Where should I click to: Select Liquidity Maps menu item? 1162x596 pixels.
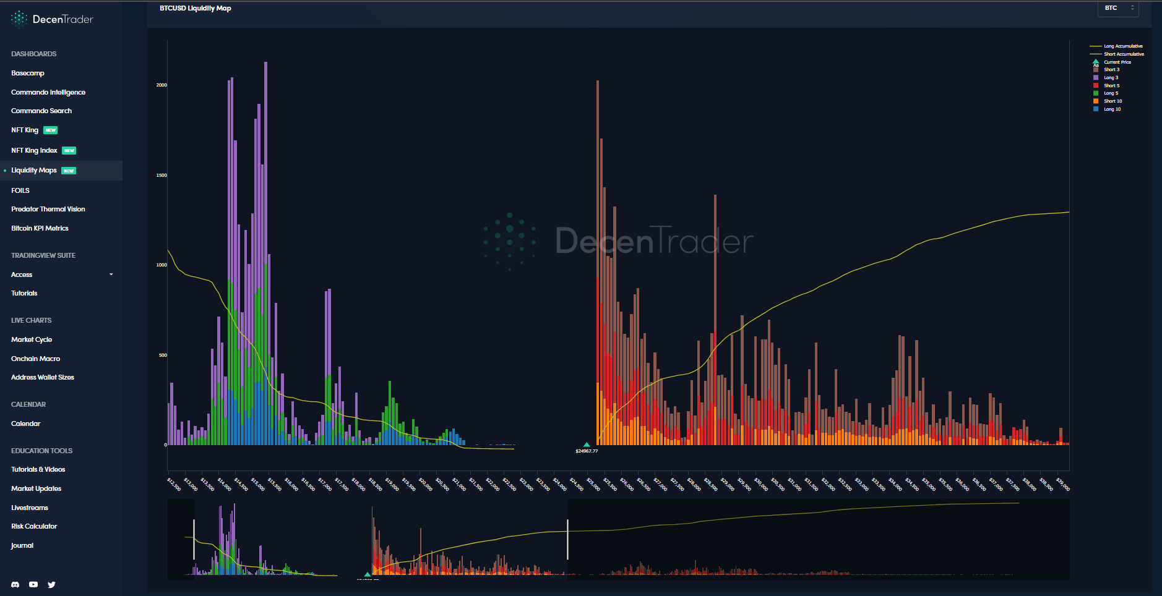coord(34,170)
